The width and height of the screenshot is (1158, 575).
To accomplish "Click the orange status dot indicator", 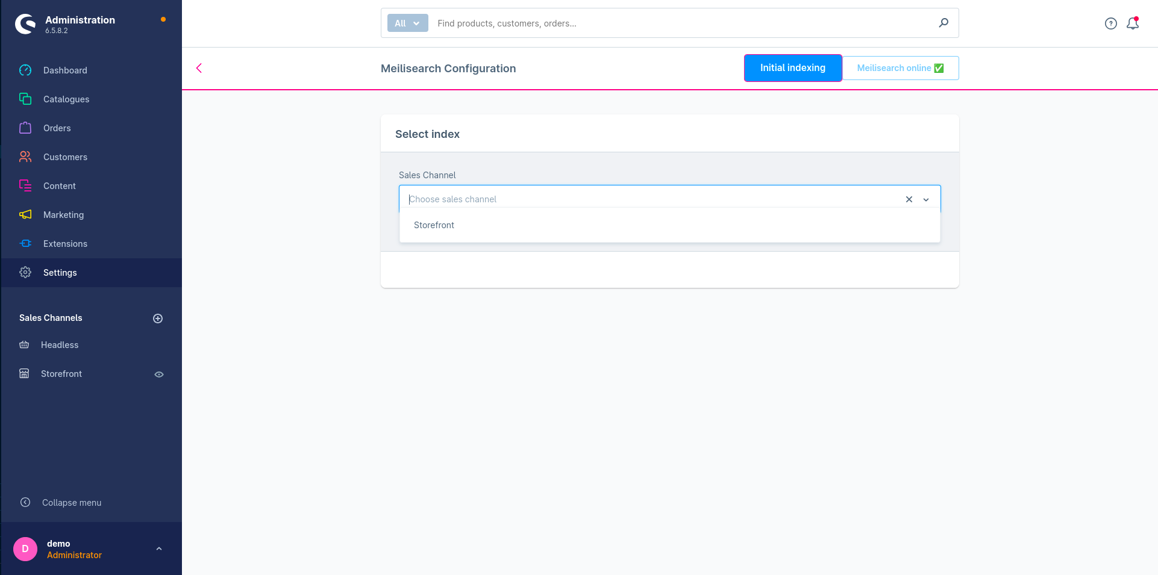I will click(x=163, y=19).
